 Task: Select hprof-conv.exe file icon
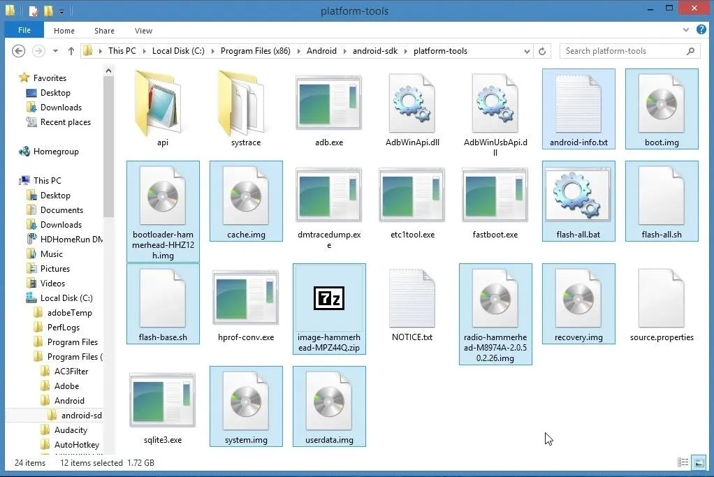[x=246, y=298]
